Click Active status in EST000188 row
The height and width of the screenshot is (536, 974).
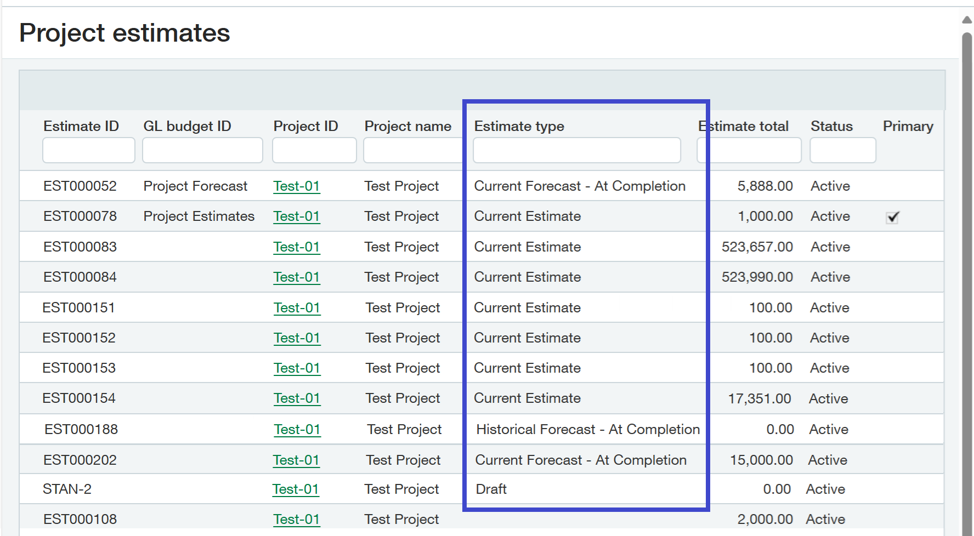click(829, 430)
